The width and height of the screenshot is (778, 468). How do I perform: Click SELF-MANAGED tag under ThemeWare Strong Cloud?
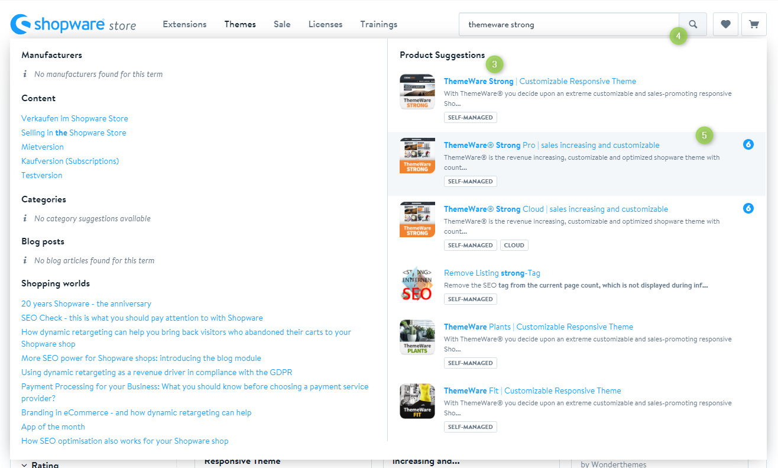click(471, 245)
